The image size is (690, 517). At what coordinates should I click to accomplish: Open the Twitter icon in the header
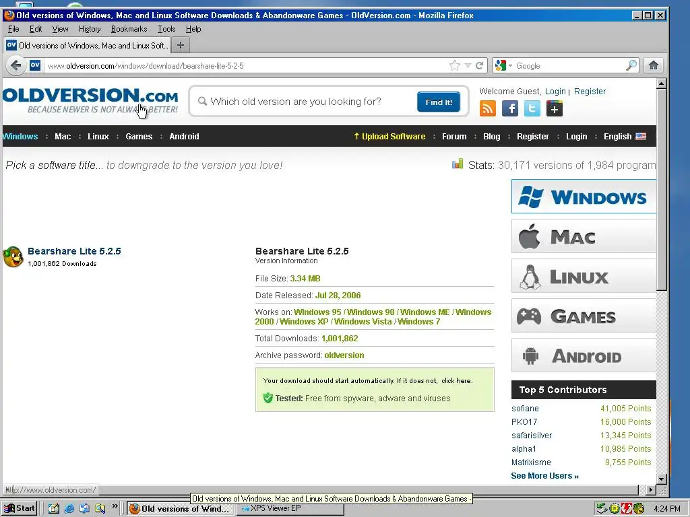[x=532, y=108]
